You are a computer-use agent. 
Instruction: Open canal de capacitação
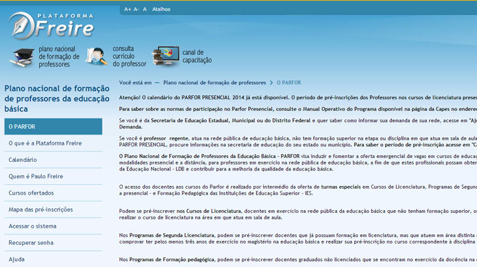click(197, 56)
